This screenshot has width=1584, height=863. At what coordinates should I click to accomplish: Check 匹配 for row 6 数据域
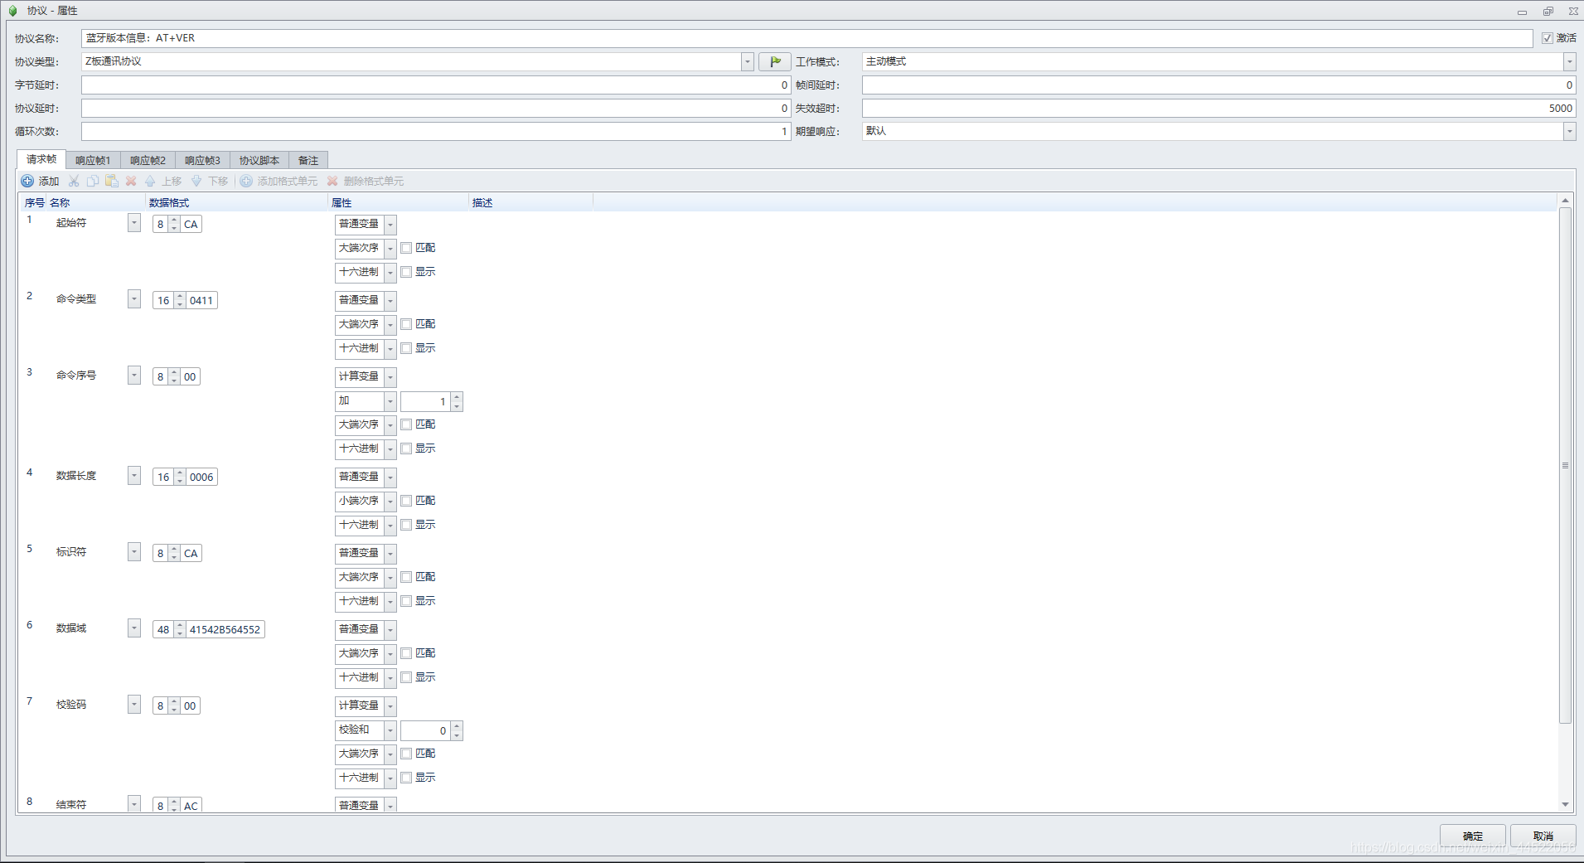click(x=406, y=653)
